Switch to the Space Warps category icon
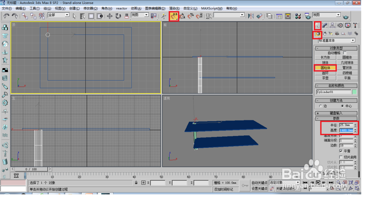The image size is (367, 198). click(350, 34)
